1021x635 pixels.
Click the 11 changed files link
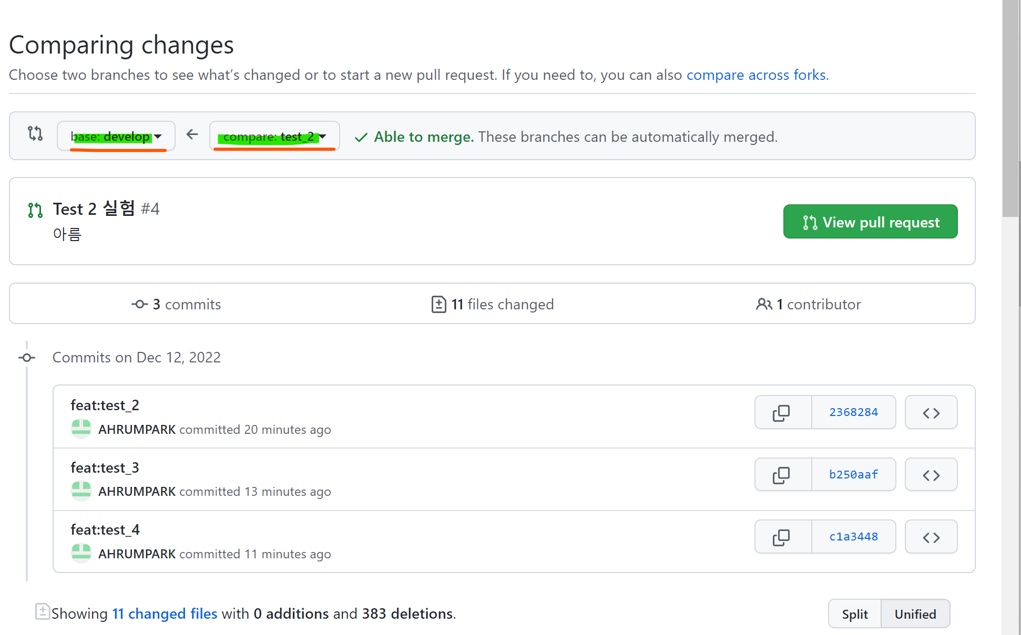click(165, 613)
